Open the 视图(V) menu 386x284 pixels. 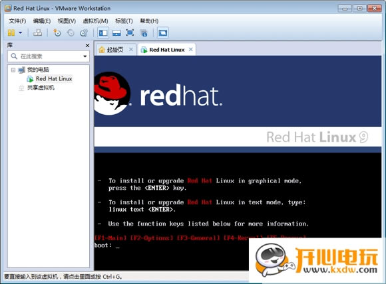[67, 21]
